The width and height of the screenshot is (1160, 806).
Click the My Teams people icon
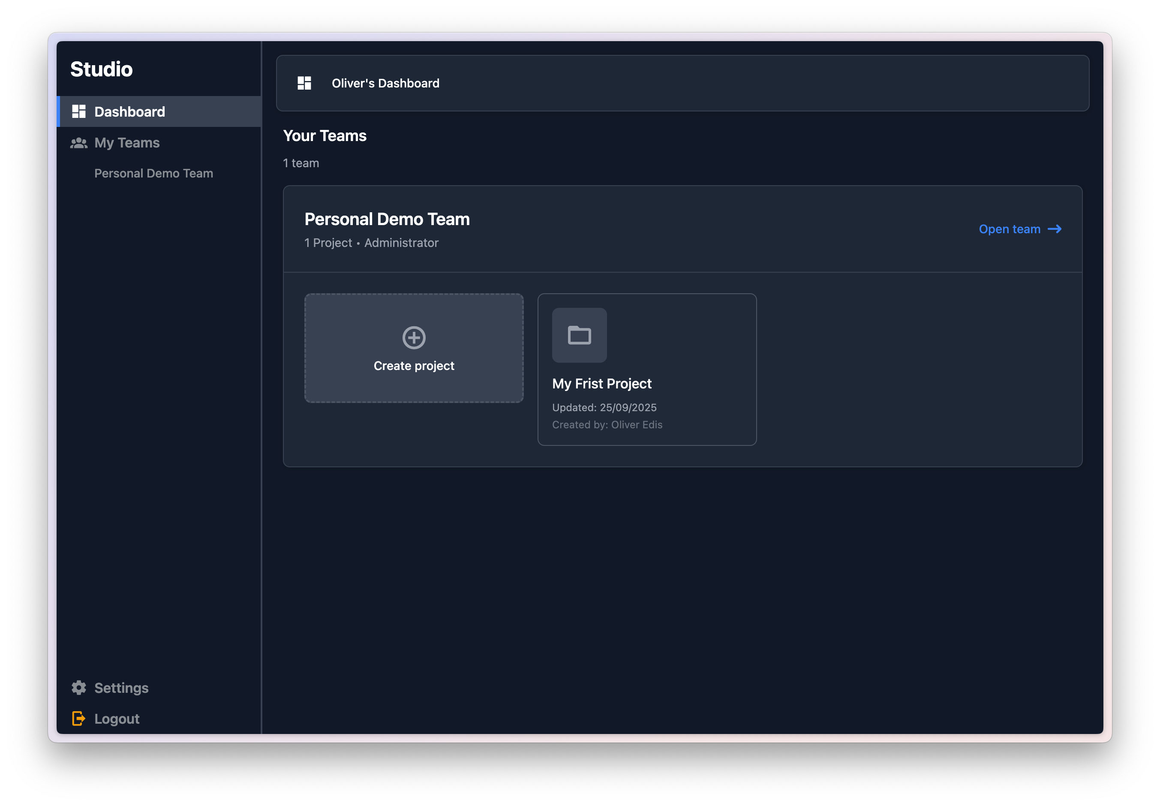click(79, 143)
